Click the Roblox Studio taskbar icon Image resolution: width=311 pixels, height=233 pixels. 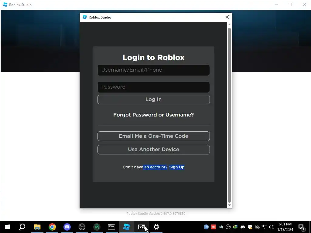pyautogui.click(x=127, y=227)
